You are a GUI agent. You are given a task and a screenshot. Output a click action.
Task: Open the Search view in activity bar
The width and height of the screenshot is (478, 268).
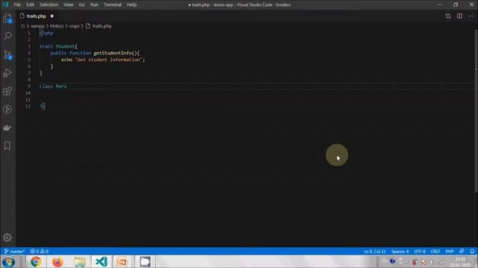[7, 36]
